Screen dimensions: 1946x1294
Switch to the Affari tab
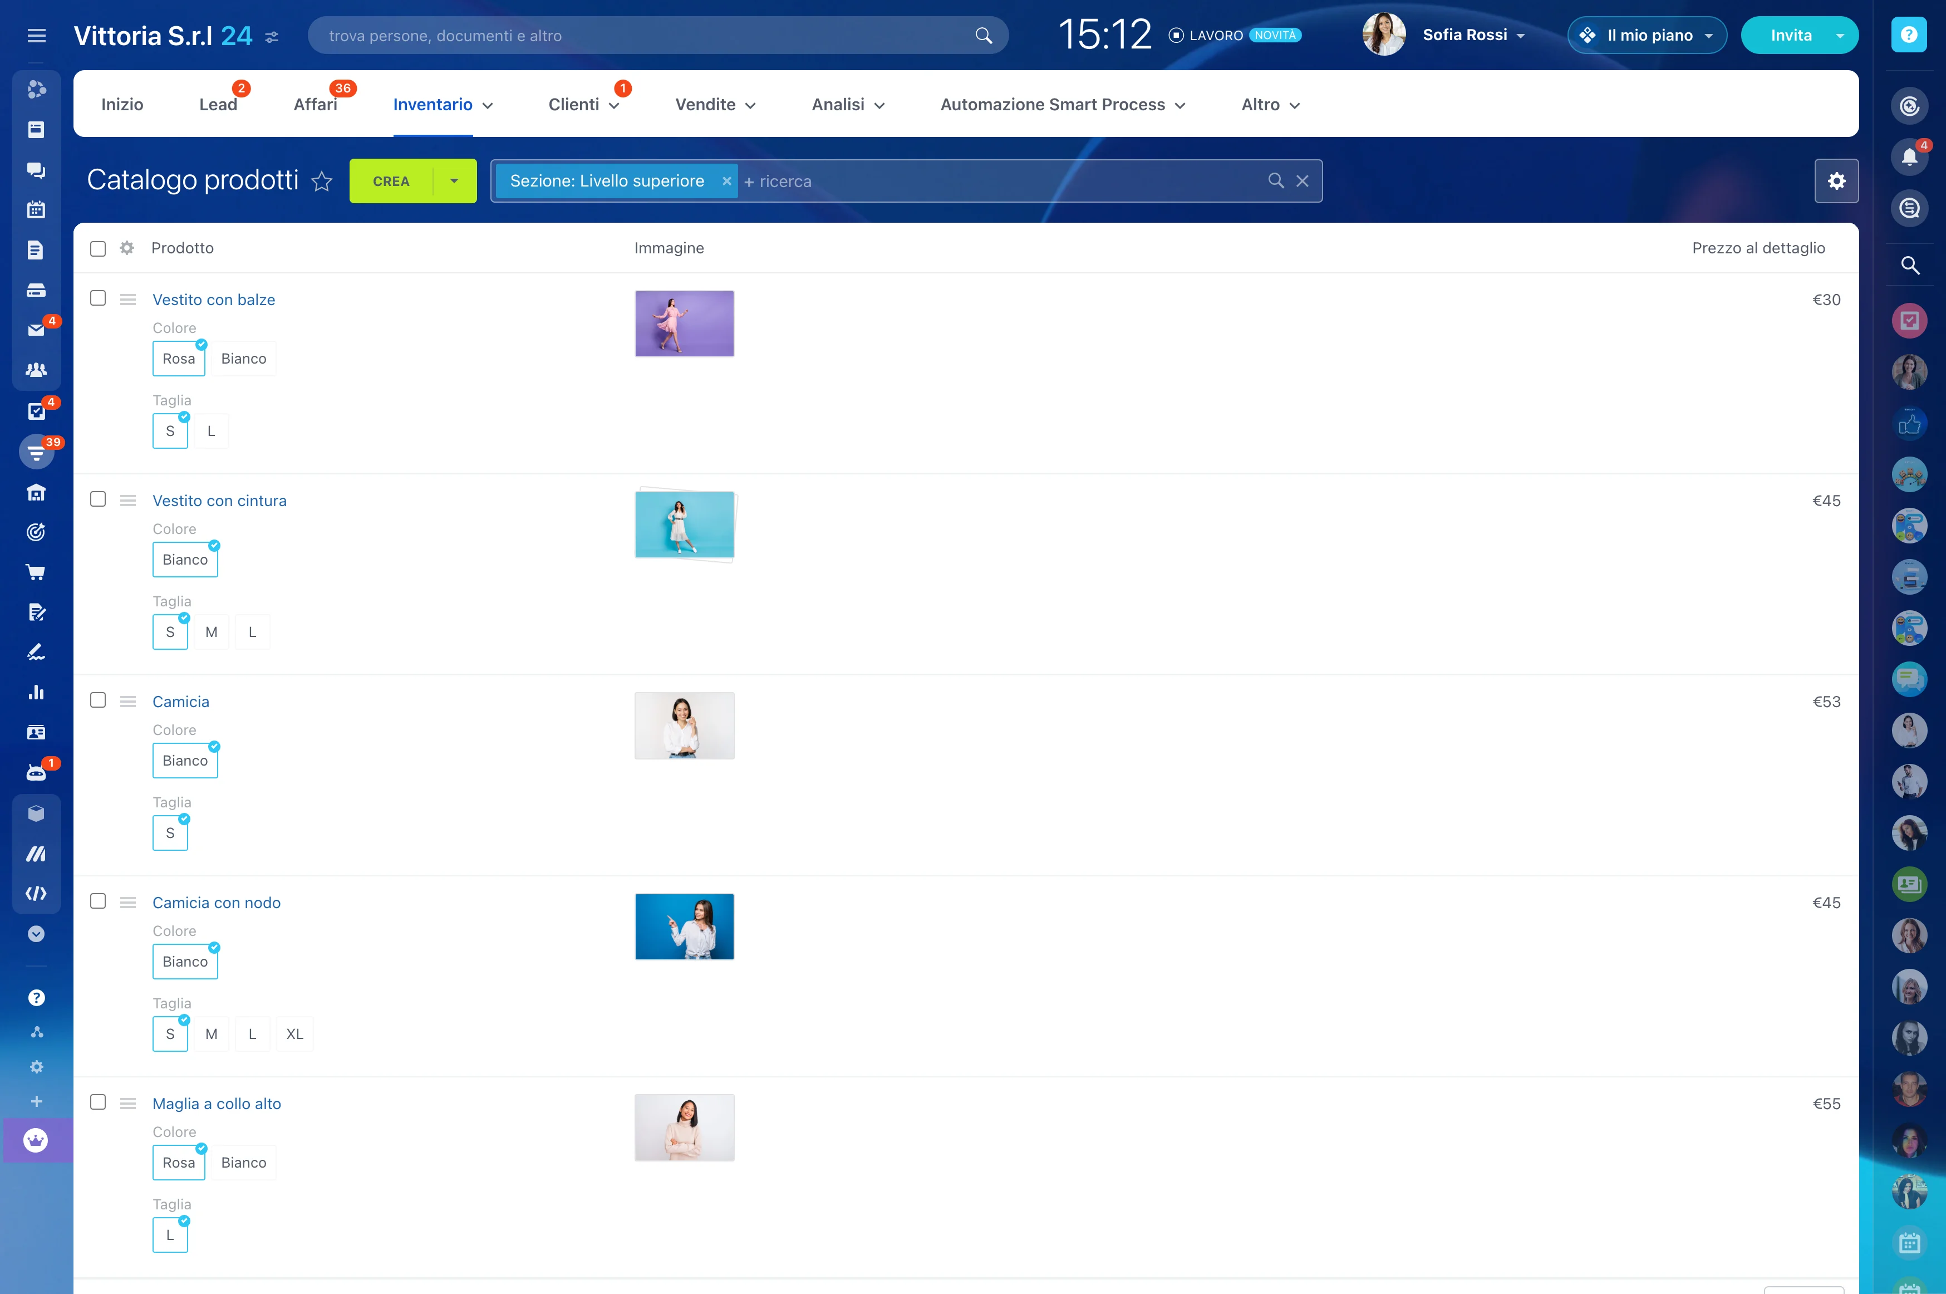(x=315, y=105)
